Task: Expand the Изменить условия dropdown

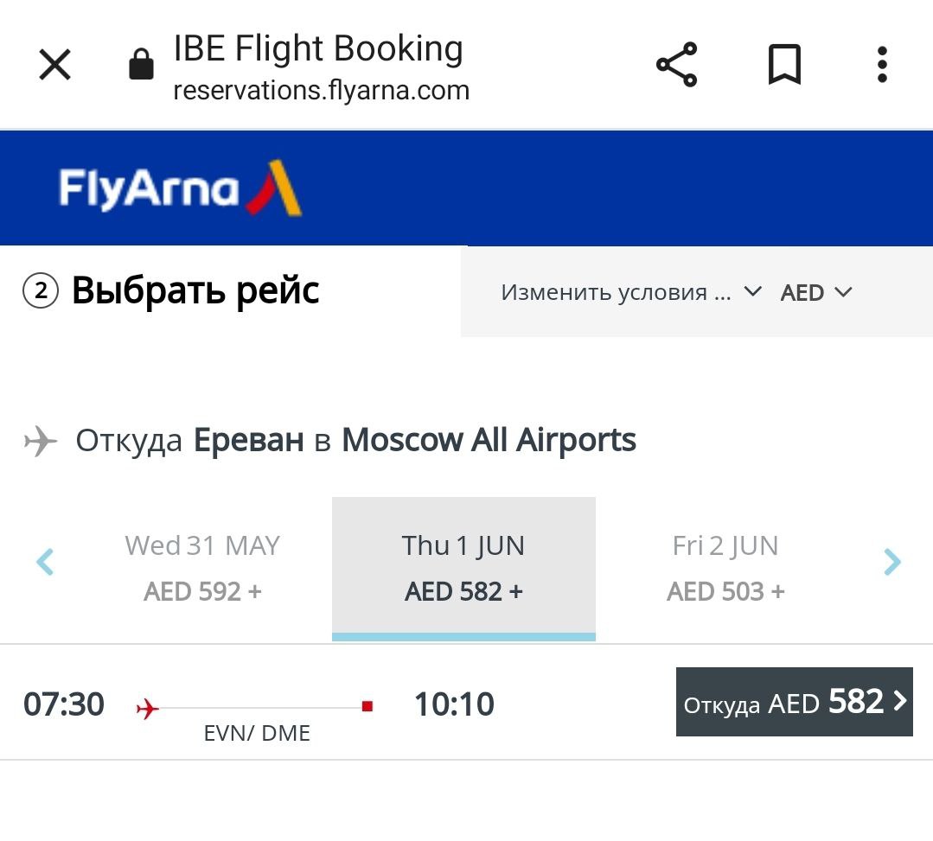Action: pyautogui.click(x=630, y=292)
